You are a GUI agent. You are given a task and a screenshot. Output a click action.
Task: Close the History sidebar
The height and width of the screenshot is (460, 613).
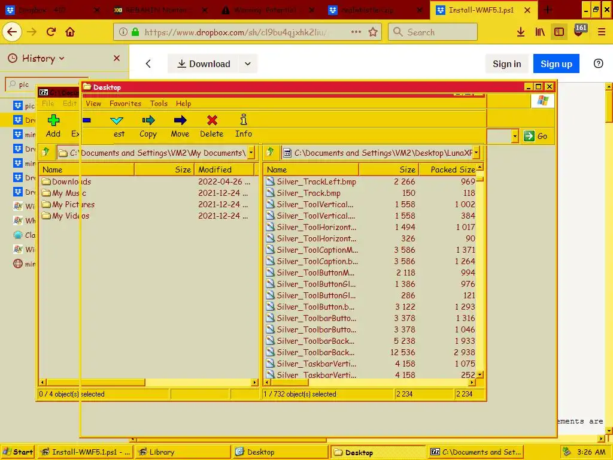click(x=117, y=58)
